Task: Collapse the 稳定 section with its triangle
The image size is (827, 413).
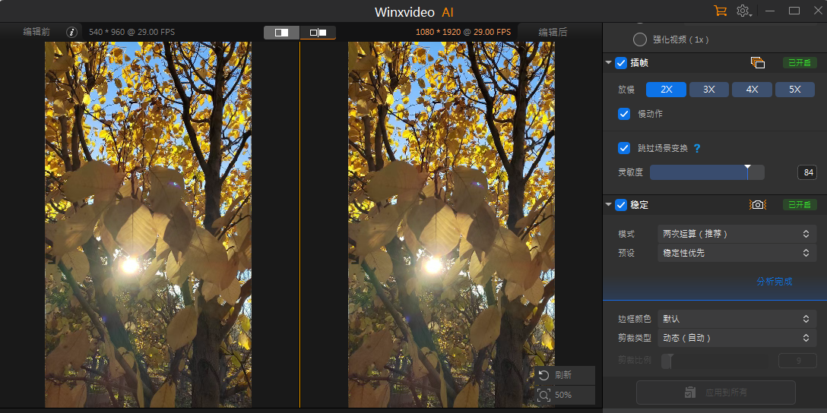Action: coord(609,205)
